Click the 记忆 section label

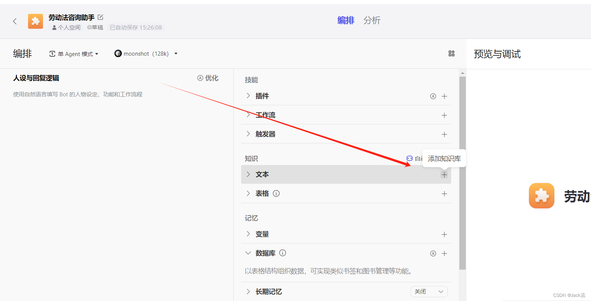251,218
